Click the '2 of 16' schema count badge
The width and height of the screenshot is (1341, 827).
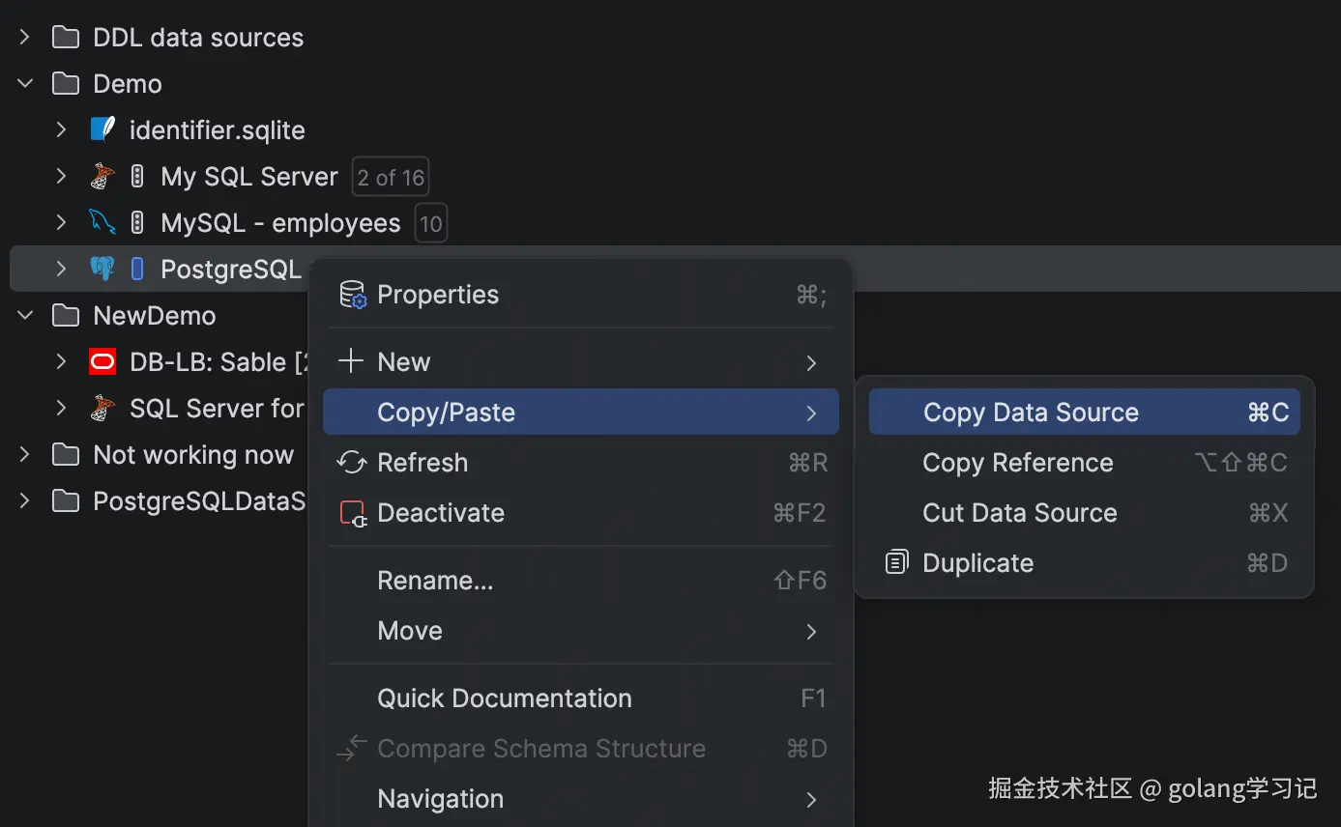coord(391,178)
